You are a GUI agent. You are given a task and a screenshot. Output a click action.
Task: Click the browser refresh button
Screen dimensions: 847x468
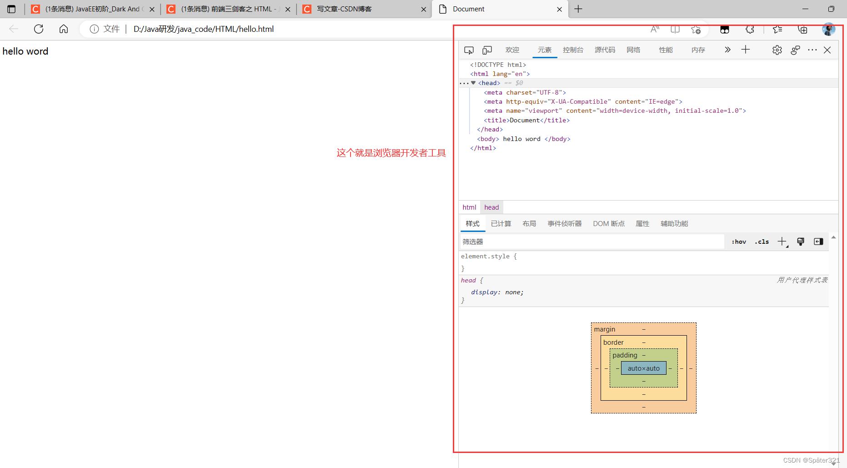point(39,29)
